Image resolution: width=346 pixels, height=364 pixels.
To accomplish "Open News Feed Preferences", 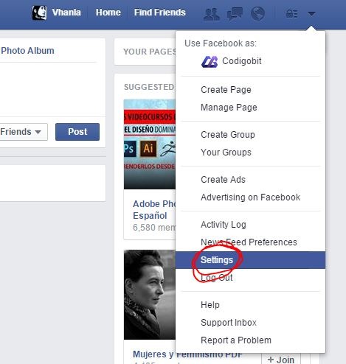I will (x=249, y=242).
